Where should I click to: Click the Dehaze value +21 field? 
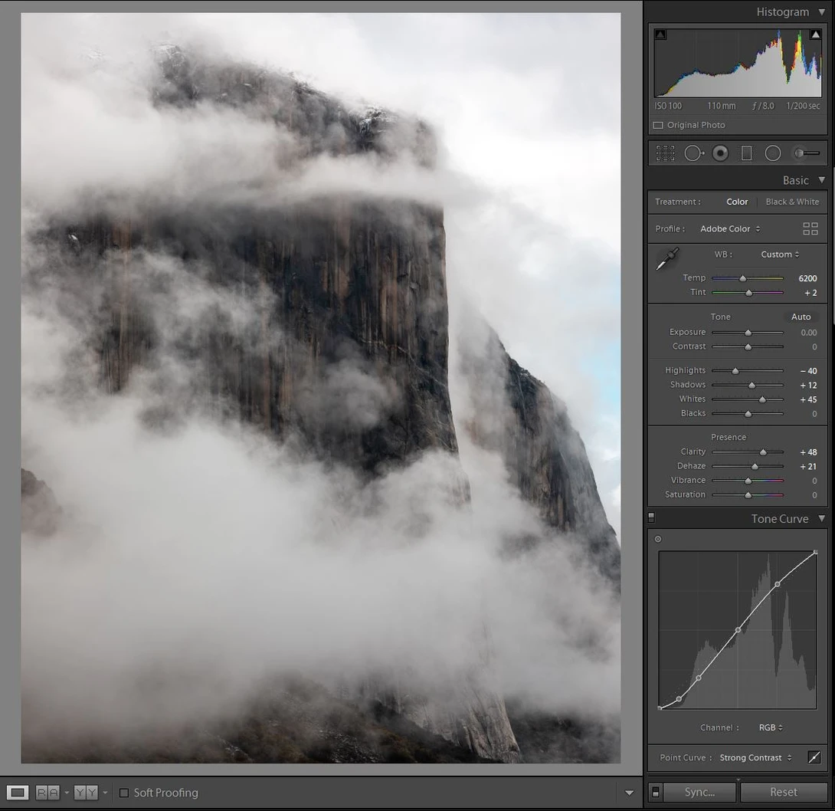point(808,467)
